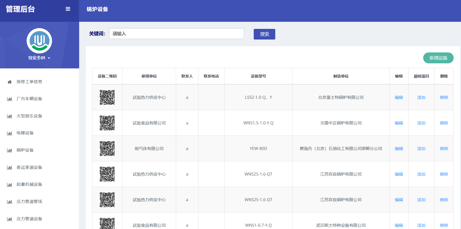Screen dimensions: 461x229
Task: Click 删除 for WNS1-0.7-Y.Q row
Action: point(444,225)
